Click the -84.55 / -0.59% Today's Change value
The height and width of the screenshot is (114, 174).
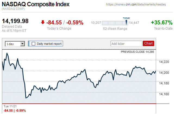pyautogui.click(x=65, y=23)
